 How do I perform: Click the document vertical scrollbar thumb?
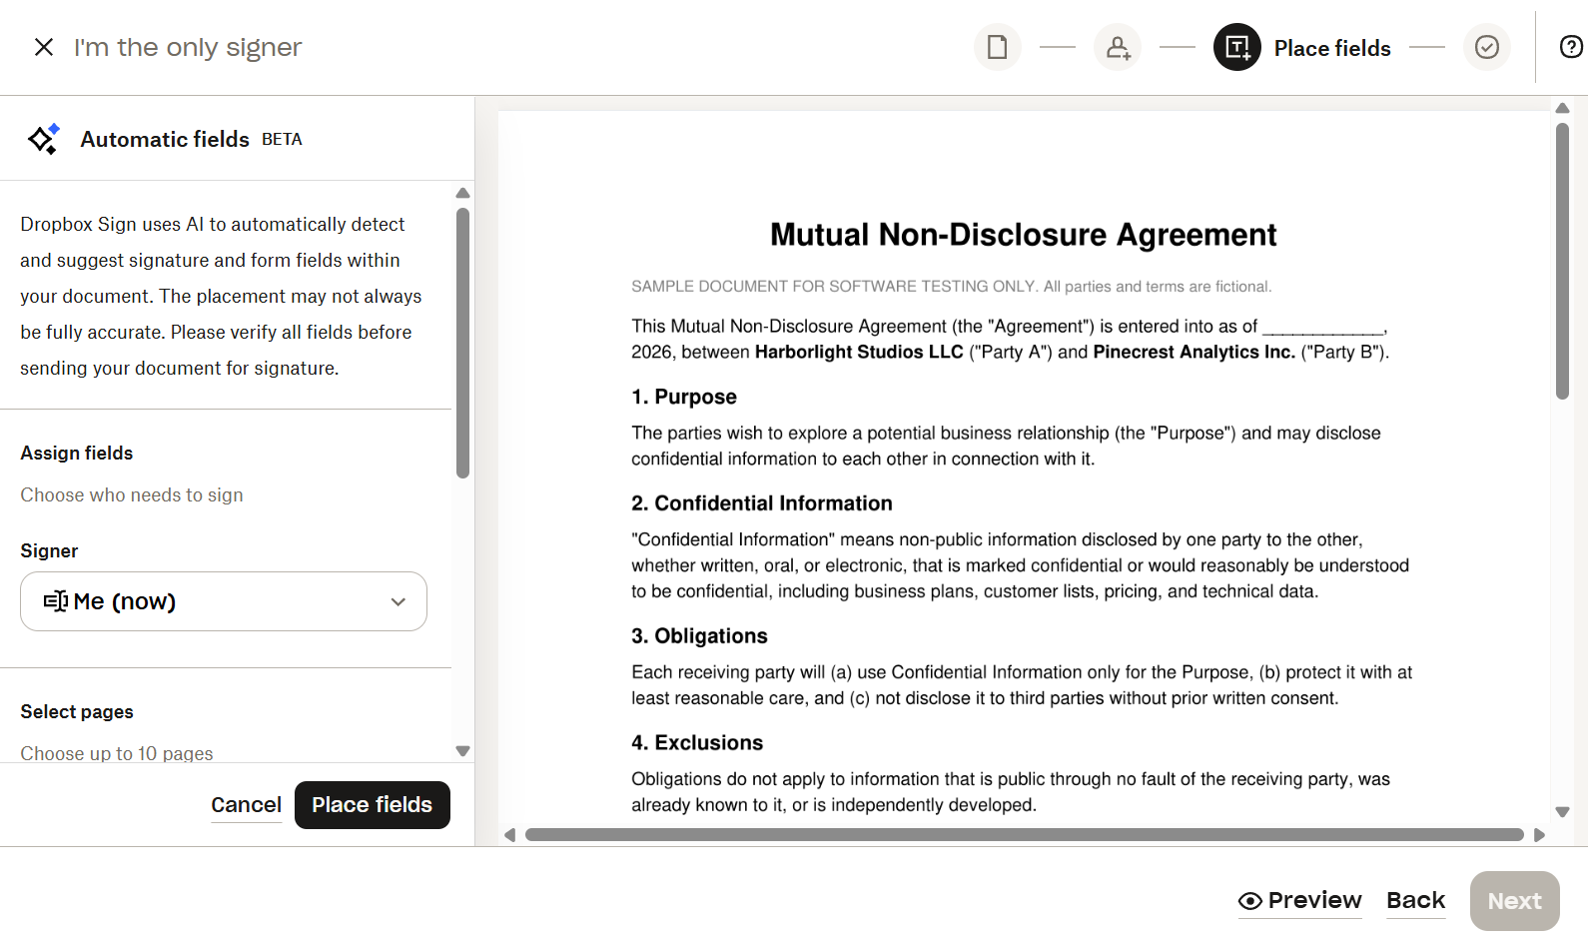coord(1563,260)
